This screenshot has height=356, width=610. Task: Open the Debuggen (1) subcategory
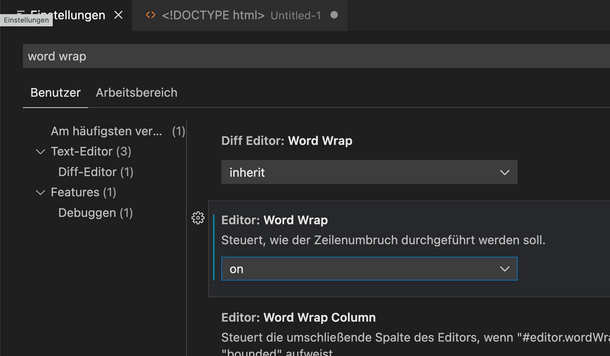[x=96, y=213]
